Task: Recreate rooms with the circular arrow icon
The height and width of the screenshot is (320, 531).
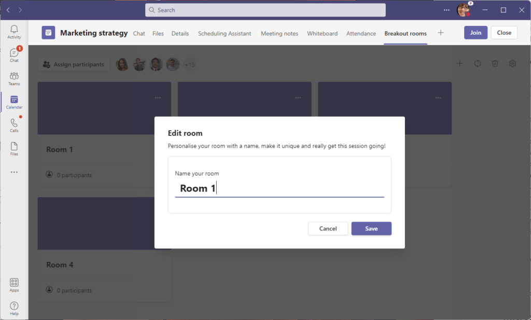Action: click(478, 63)
